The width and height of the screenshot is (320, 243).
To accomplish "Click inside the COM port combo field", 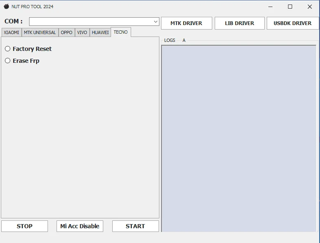I will coord(94,22).
